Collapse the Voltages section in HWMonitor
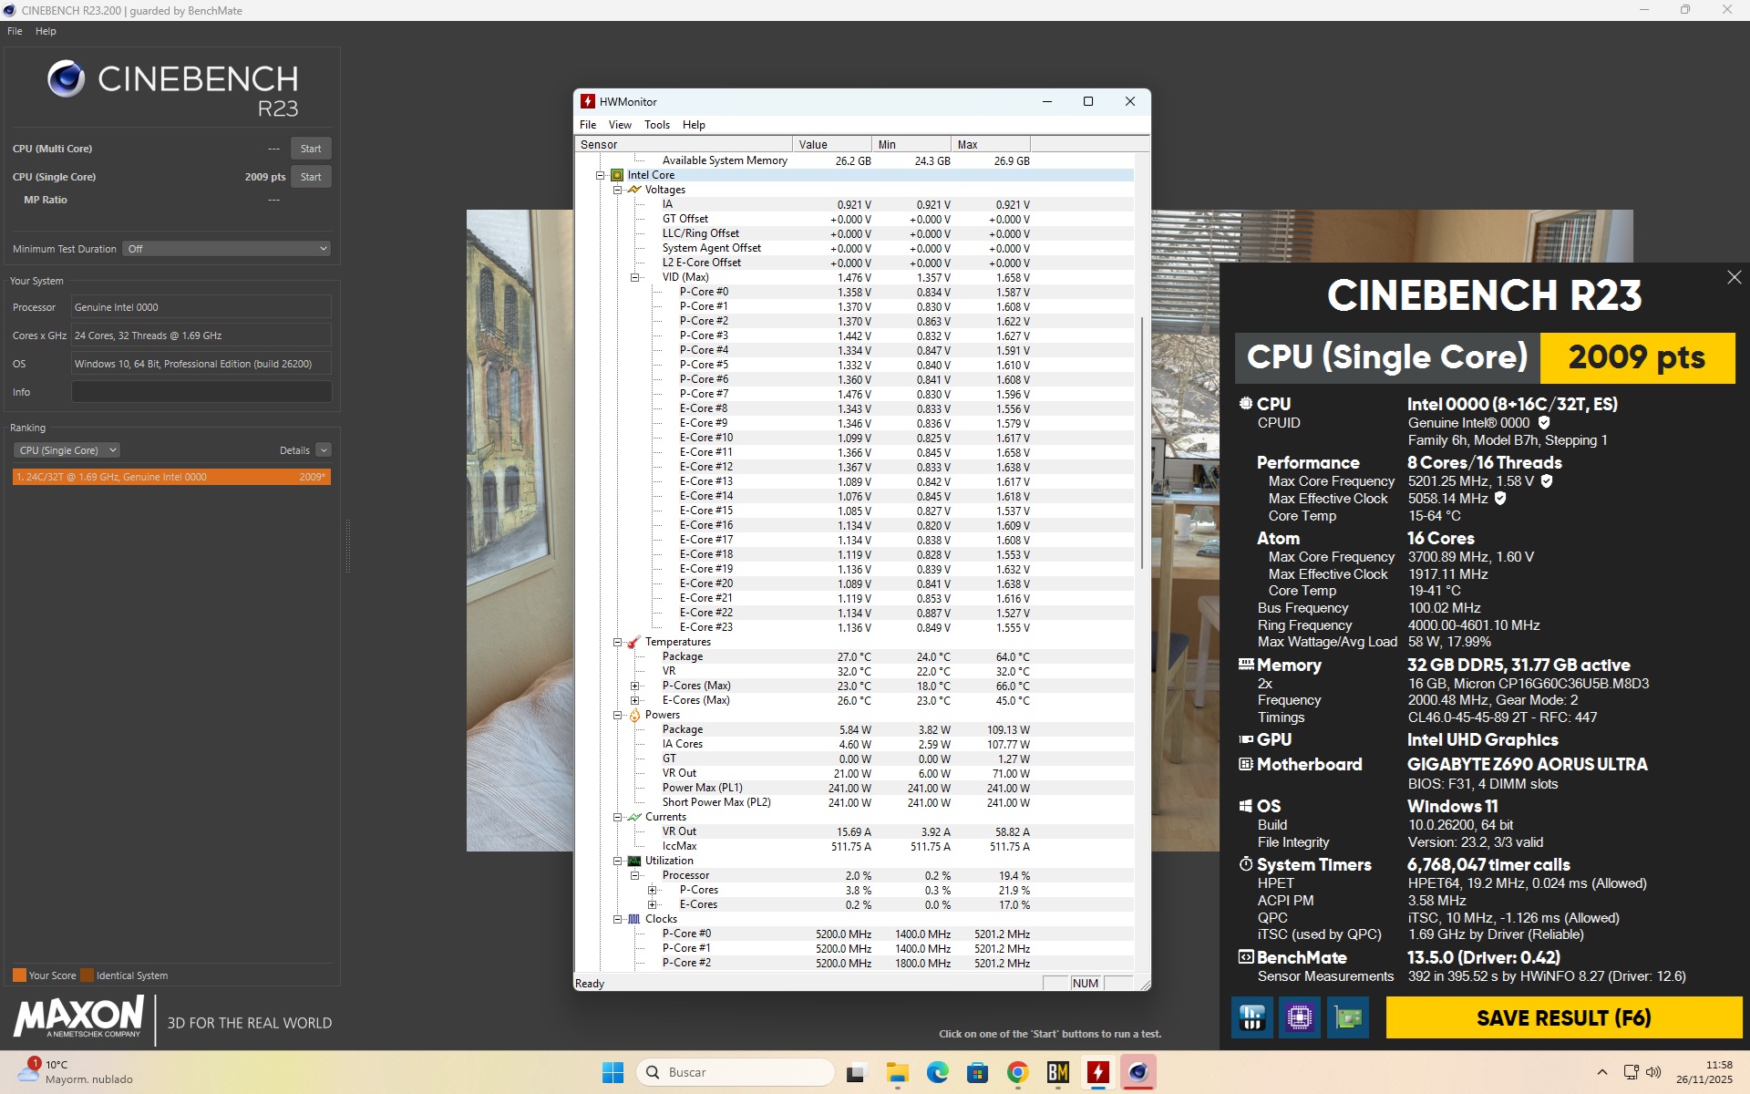Image resolution: width=1750 pixels, height=1094 pixels. (x=617, y=190)
